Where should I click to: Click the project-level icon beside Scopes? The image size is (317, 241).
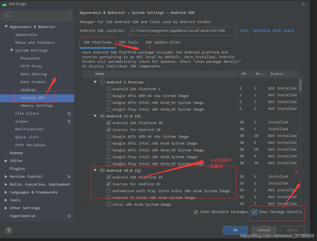pos(69,122)
